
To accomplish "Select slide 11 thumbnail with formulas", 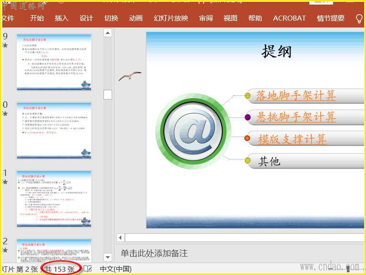I will click(x=54, y=199).
